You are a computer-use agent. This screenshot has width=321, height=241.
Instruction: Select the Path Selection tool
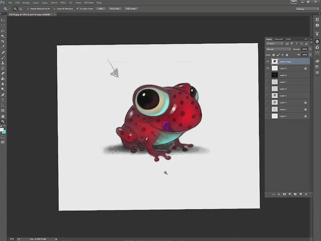coord(3,105)
